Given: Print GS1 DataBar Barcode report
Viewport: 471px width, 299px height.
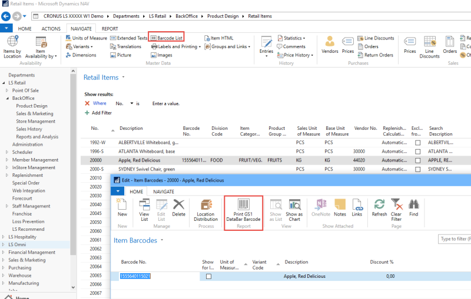Looking at the screenshot, I should pos(243,210).
